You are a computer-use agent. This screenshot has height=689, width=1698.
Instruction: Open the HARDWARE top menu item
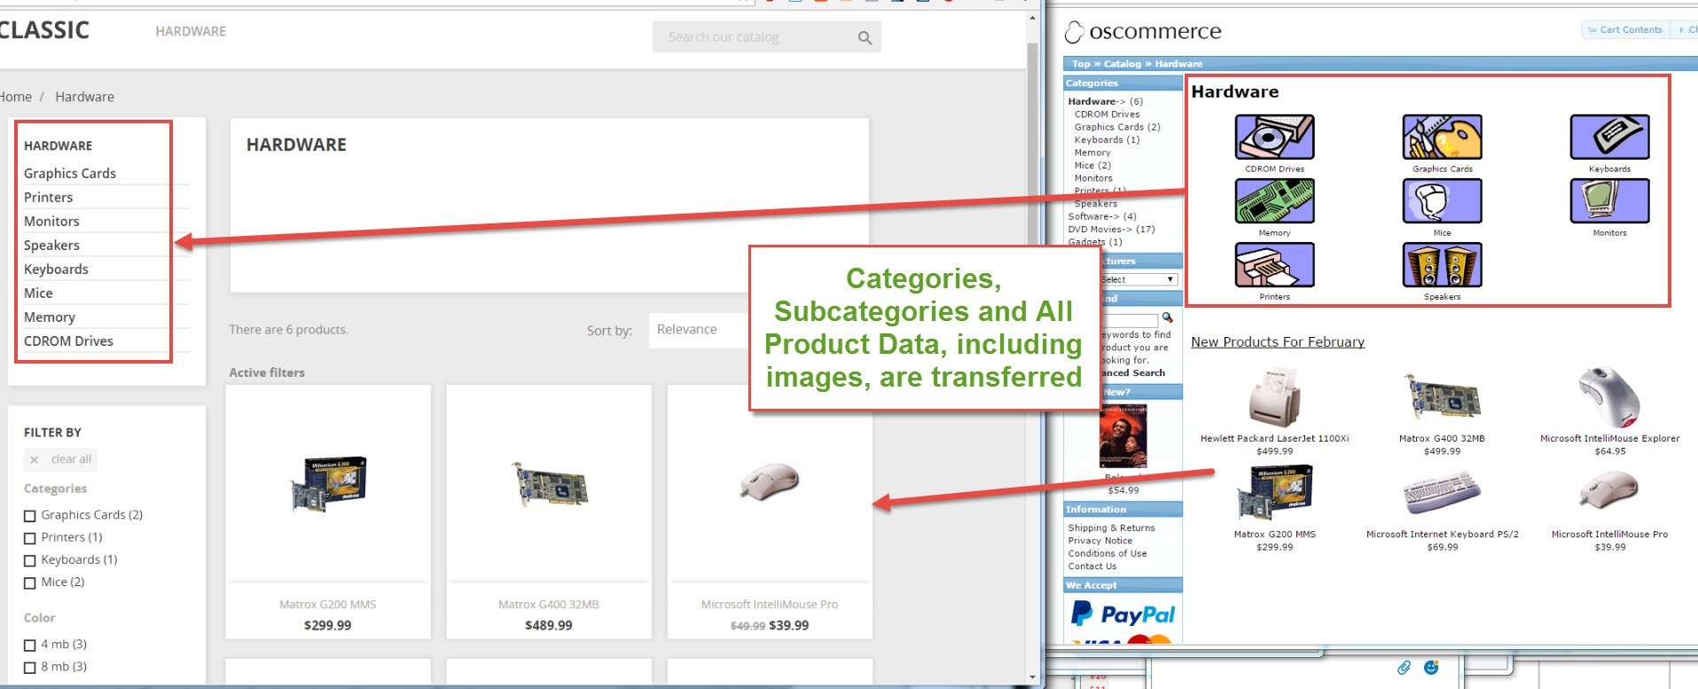coord(191,31)
